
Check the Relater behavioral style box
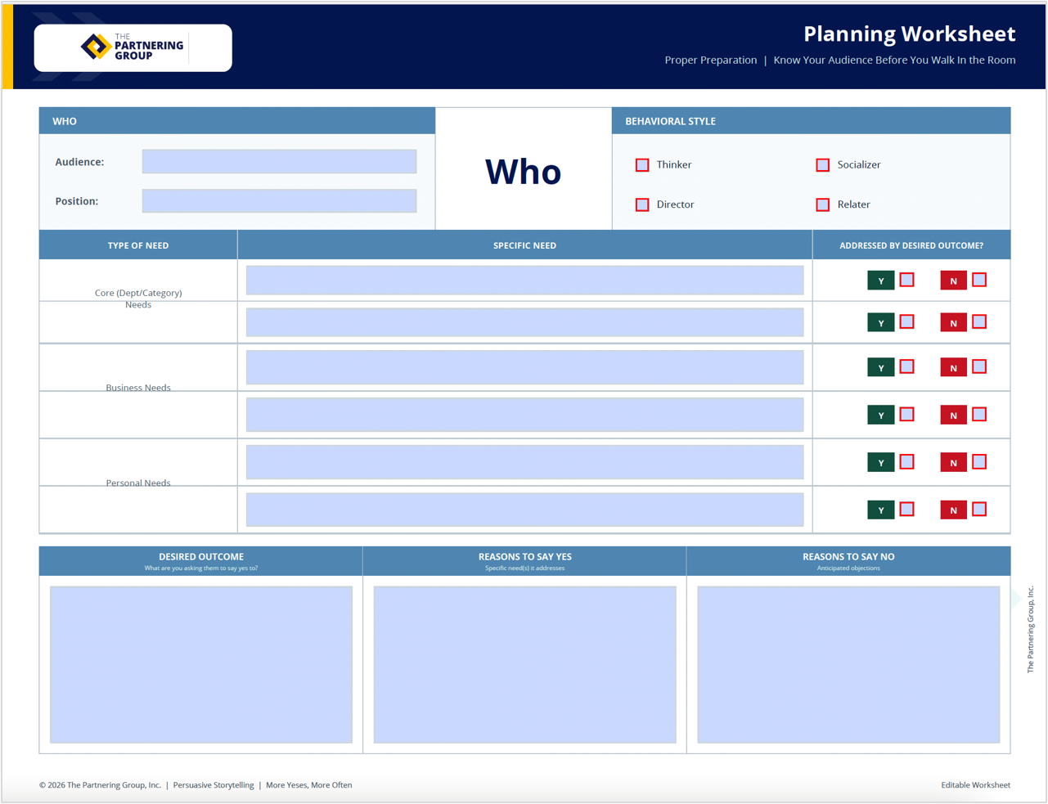(x=823, y=204)
